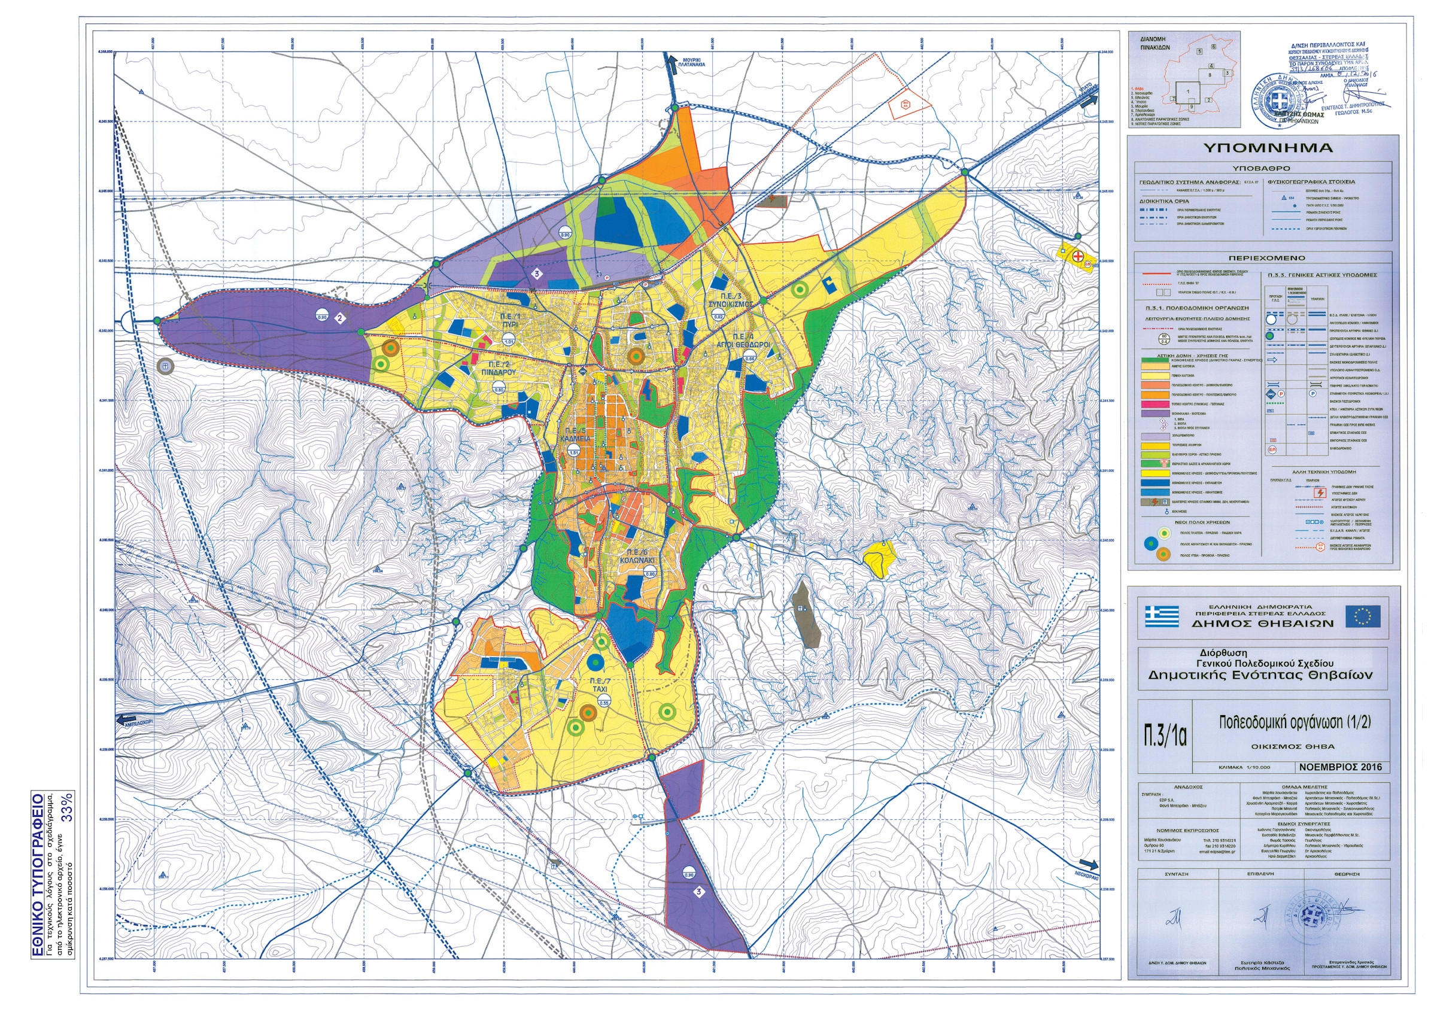Click the European Union flag icon

click(x=1363, y=616)
